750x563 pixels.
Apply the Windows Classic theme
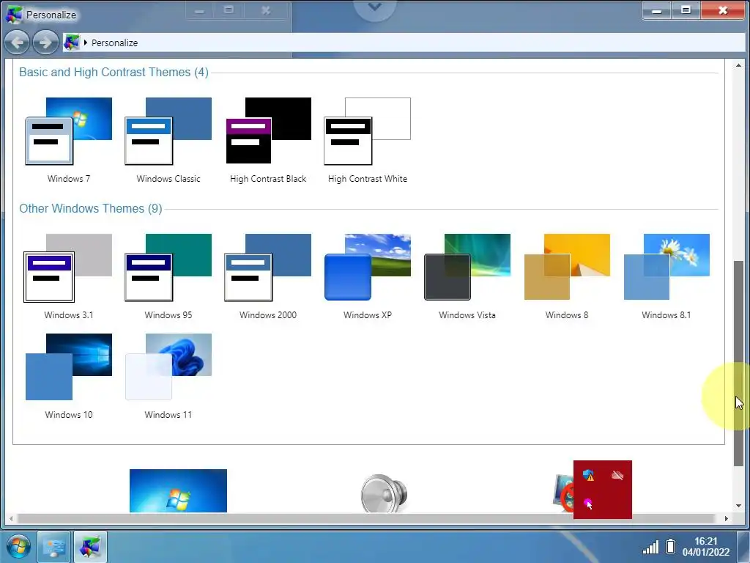coord(168,140)
